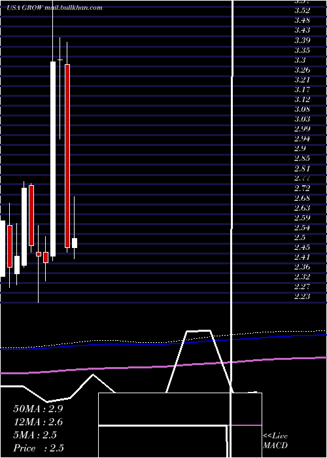Click the 2.45 price axis label
Screen dimensions: 327x458
[302, 248]
